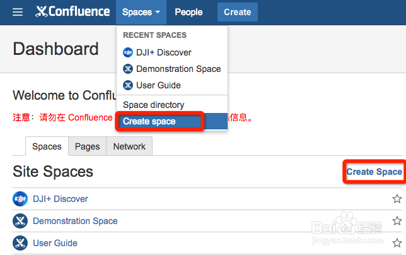The height and width of the screenshot is (255, 406).
Task: Collapse the Spaces dropdown in header
Action: tap(141, 12)
